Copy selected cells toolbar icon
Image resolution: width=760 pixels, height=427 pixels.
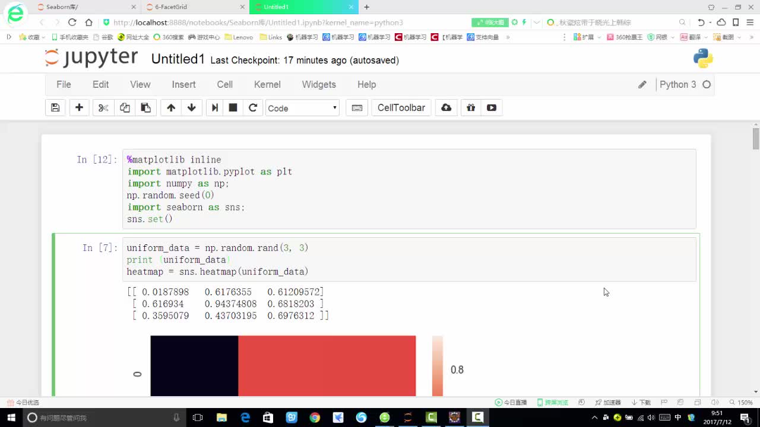125,108
